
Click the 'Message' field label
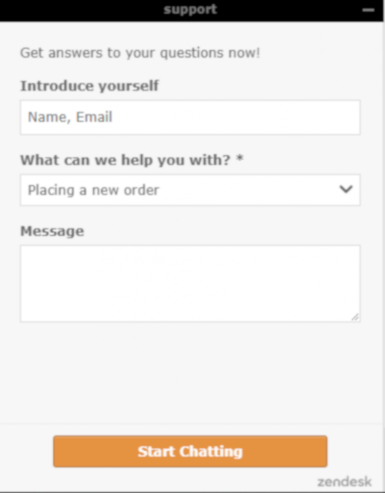(x=52, y=231)
